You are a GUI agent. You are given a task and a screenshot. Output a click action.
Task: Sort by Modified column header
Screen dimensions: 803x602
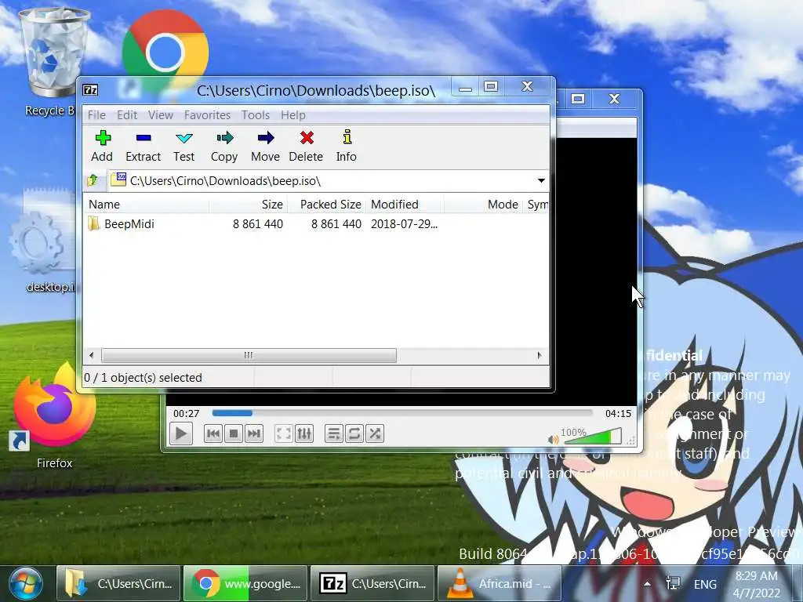[405, 205]
